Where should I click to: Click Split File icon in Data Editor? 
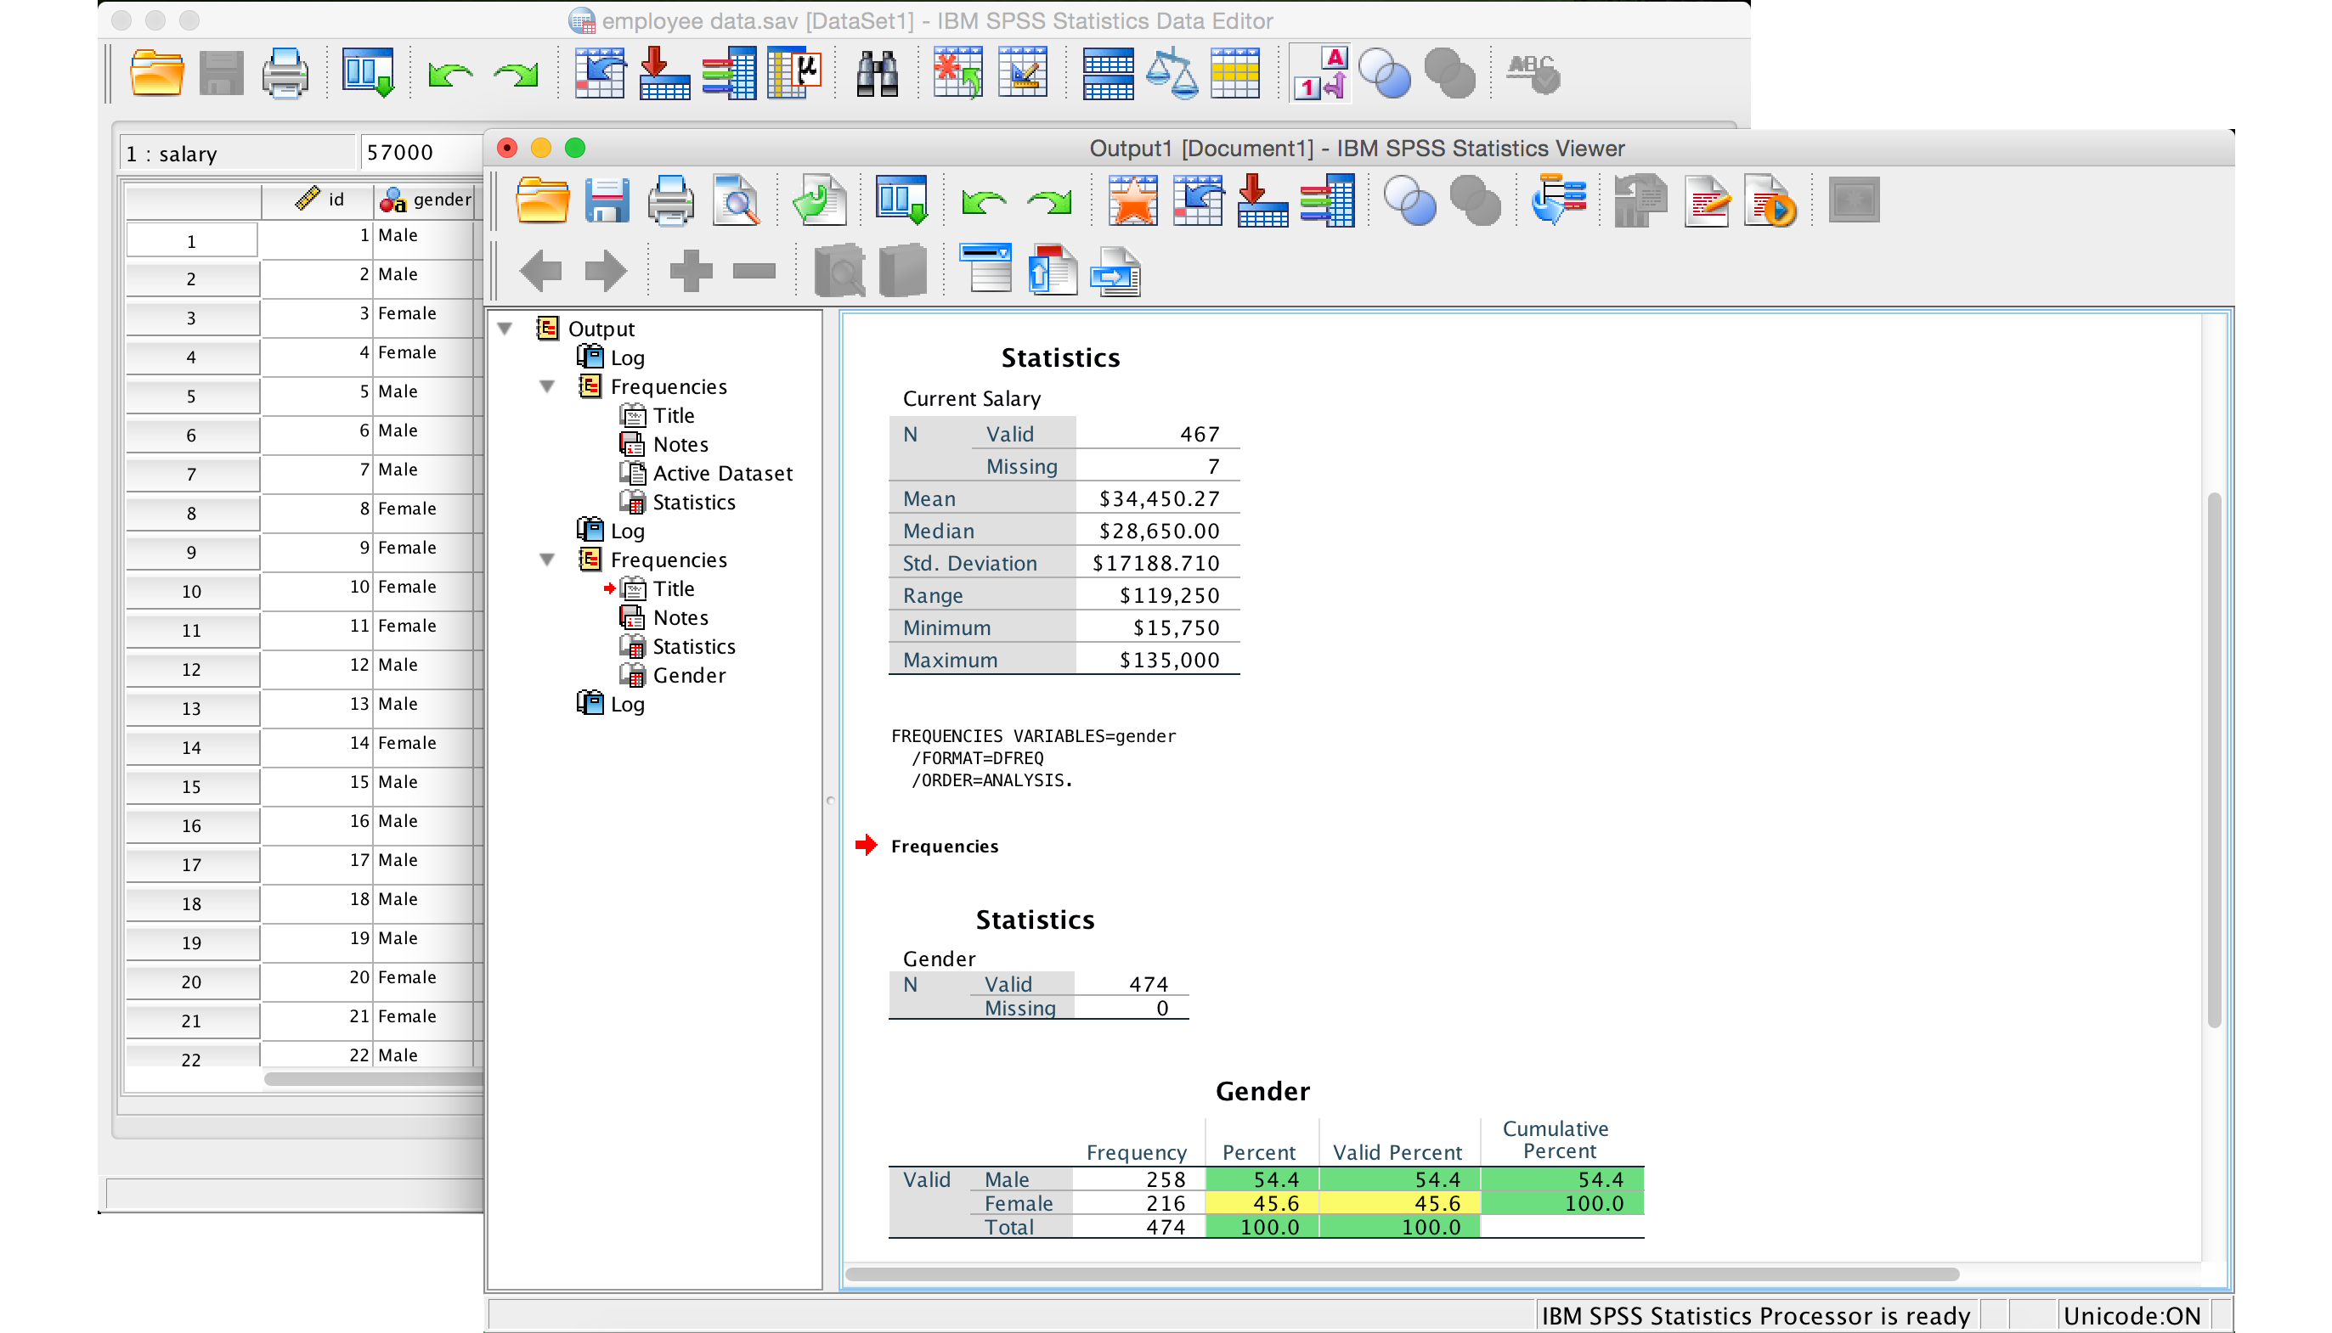point(1109,73)
